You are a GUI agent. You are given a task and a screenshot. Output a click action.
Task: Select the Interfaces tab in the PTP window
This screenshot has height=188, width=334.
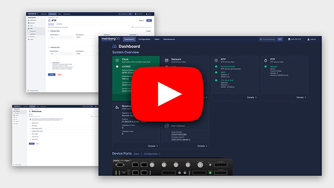pos(51,24)
